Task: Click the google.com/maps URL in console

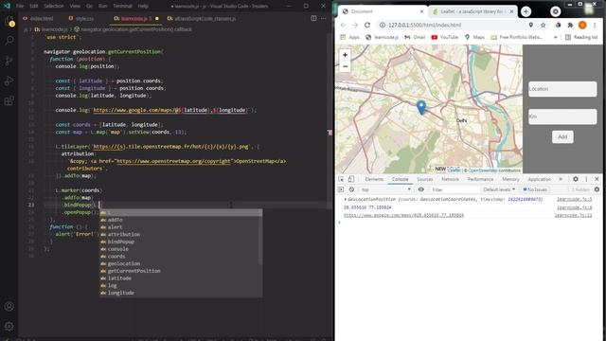Action: [403, 215]
